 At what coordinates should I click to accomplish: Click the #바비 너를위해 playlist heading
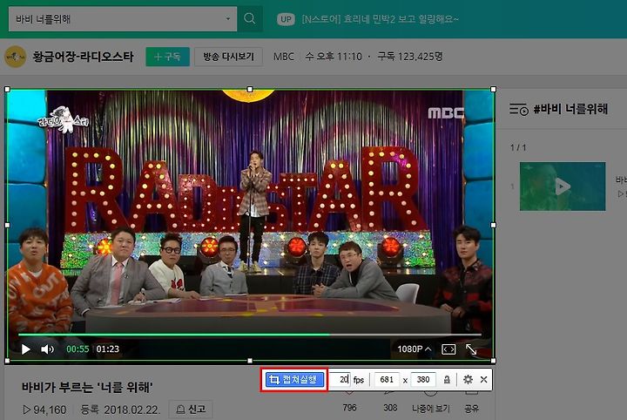[x=570, y=109]
